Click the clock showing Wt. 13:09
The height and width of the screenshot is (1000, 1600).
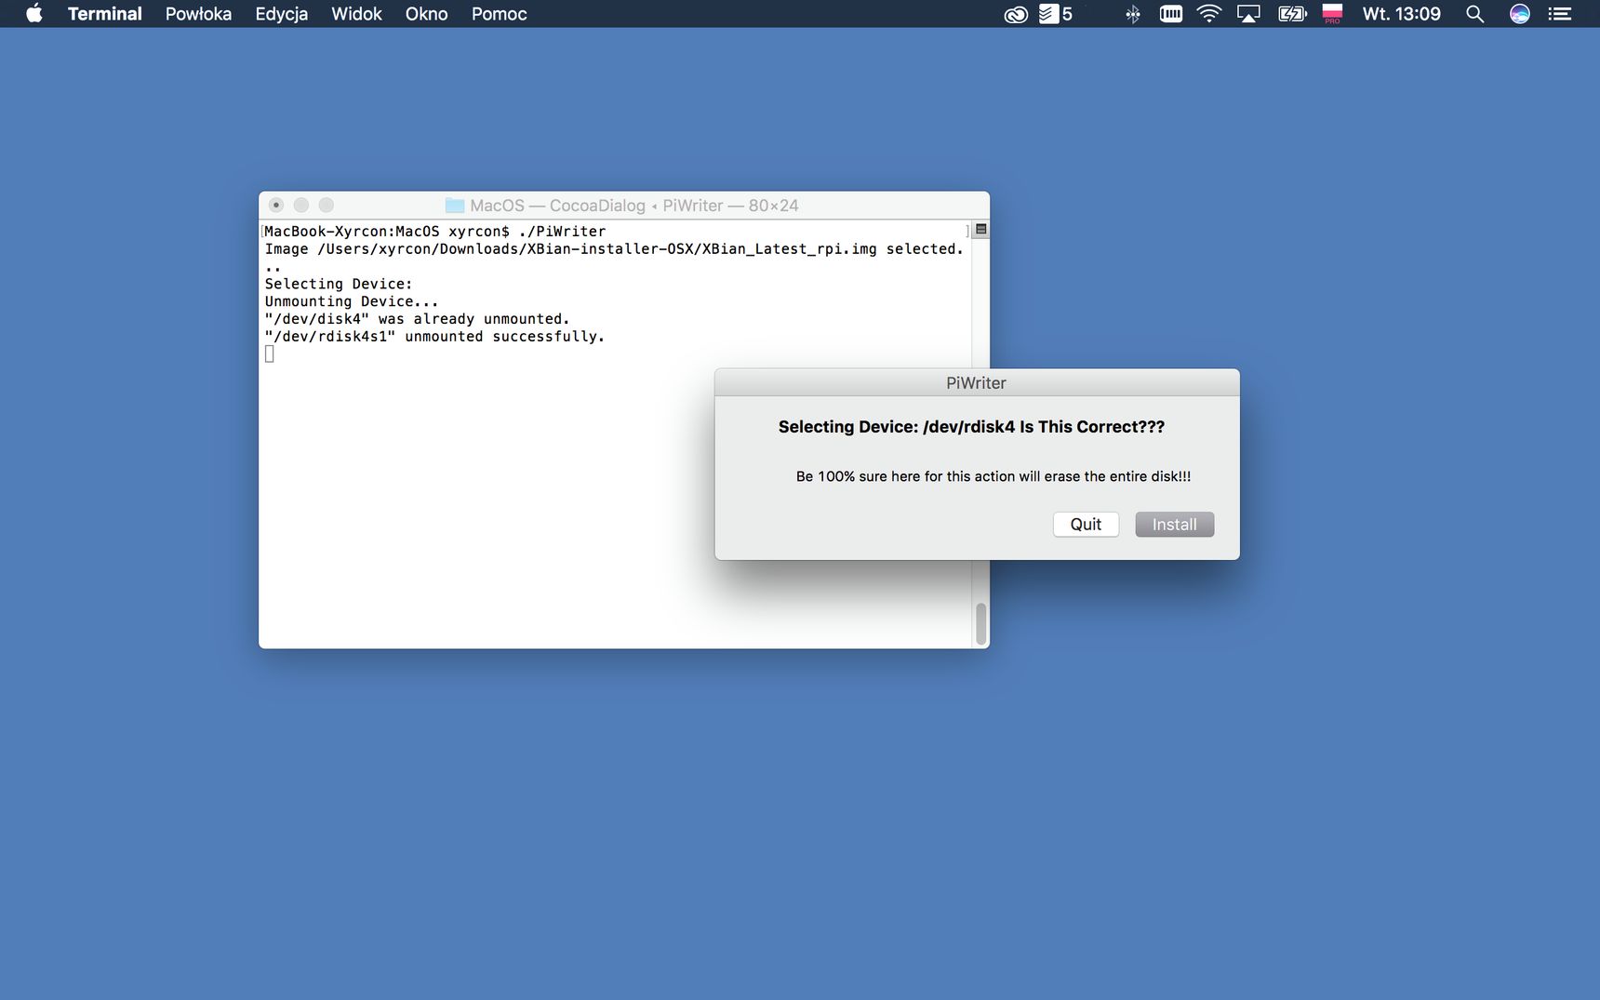1401,14
